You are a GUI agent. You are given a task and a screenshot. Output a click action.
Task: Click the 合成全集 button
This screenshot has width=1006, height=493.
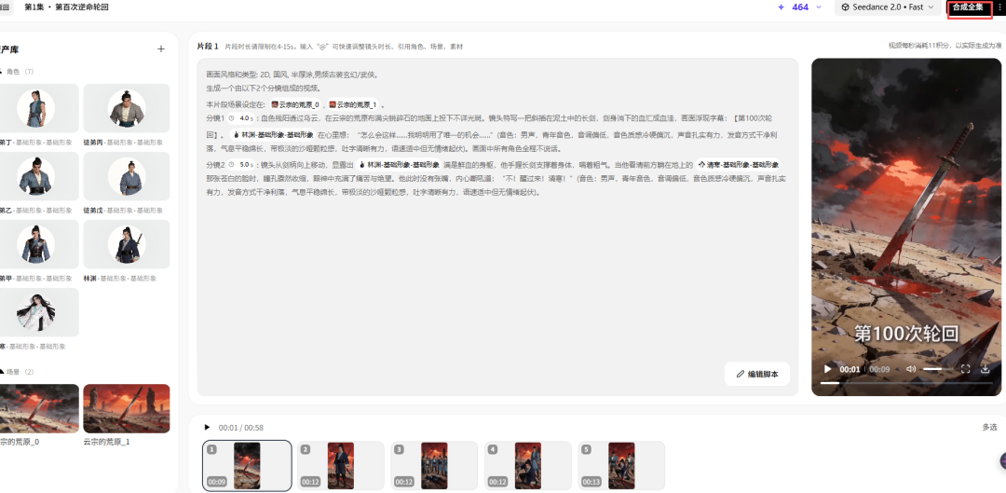[968, 7]
